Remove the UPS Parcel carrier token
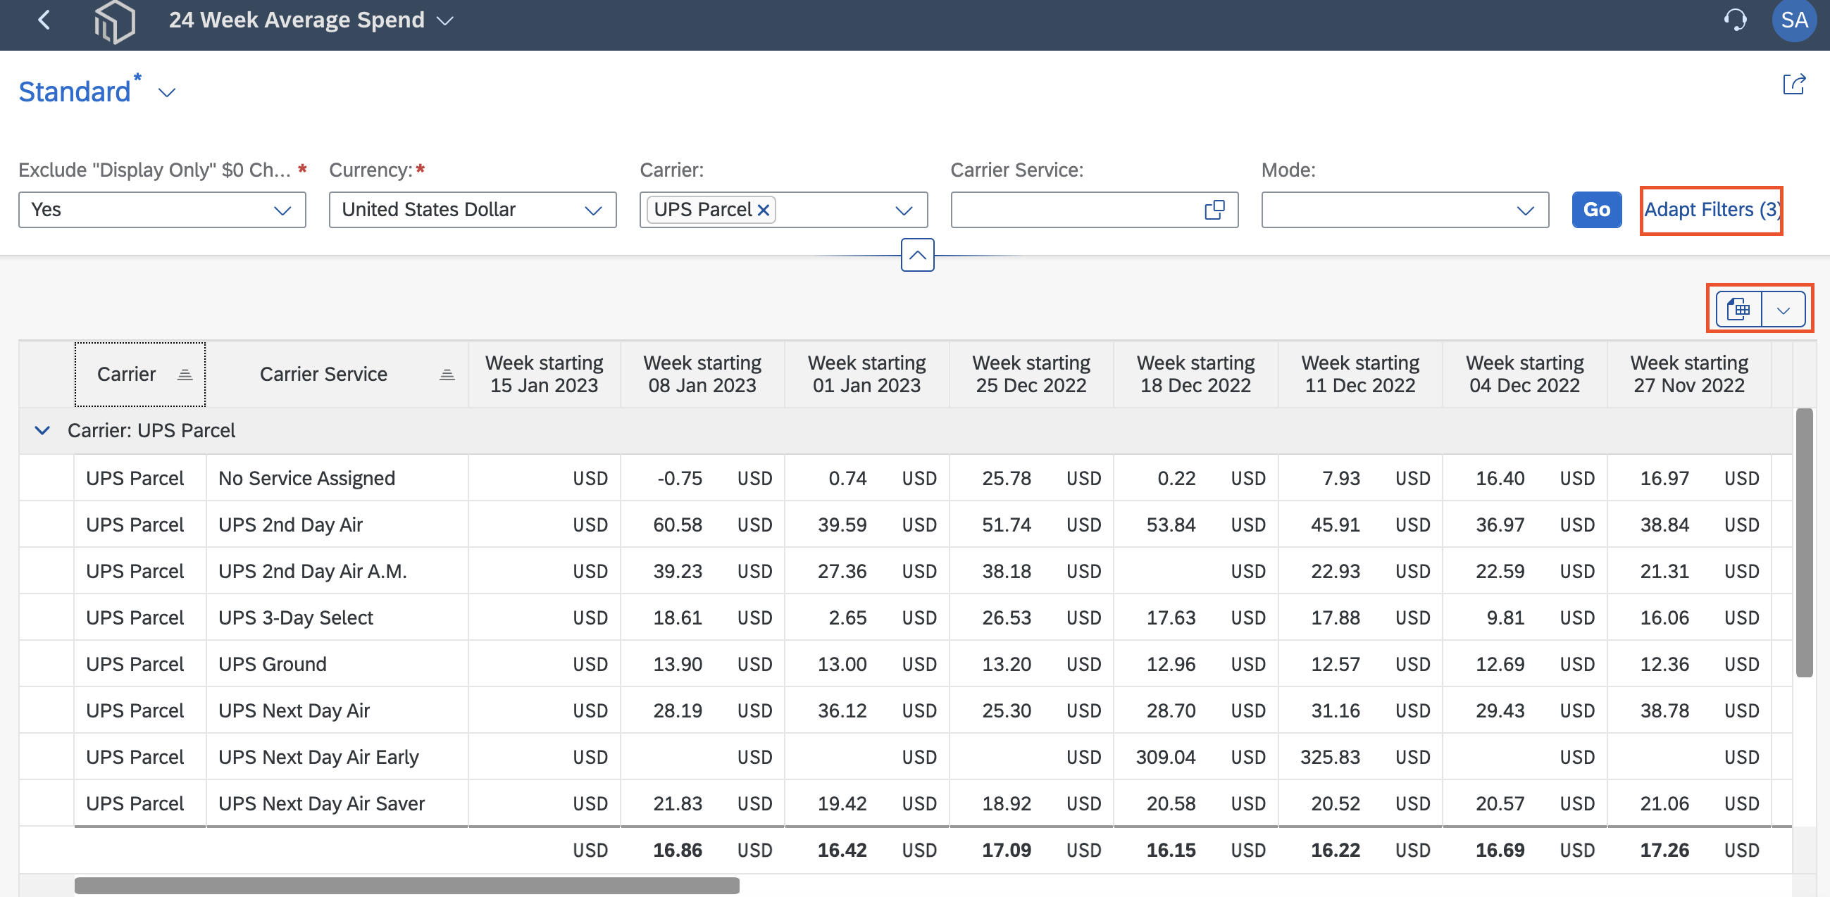This screenshot has width=1830, height=897. (x=764, y=210)
